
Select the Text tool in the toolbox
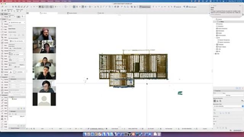(4, 108)
